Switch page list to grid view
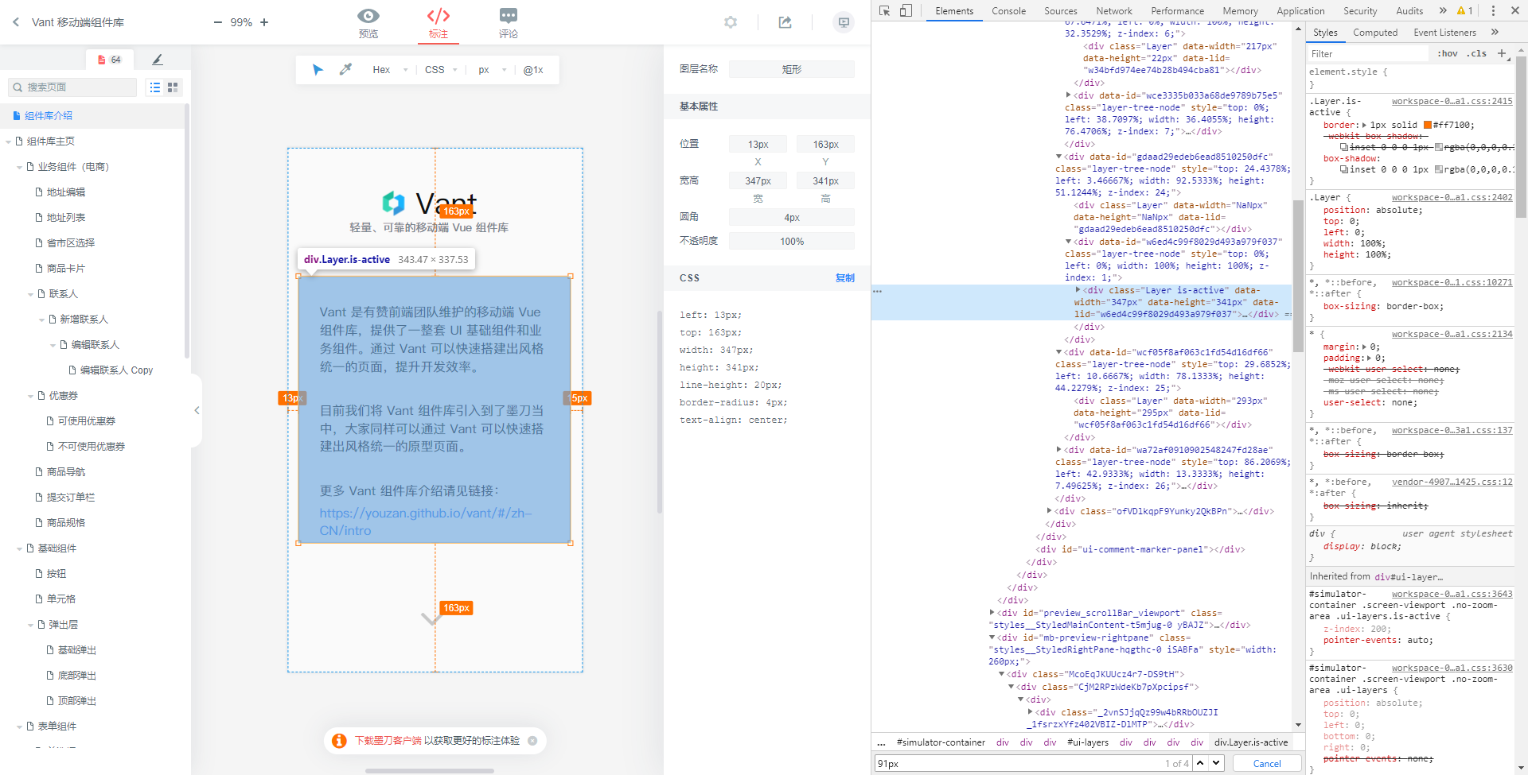 [x=173, y=87]
